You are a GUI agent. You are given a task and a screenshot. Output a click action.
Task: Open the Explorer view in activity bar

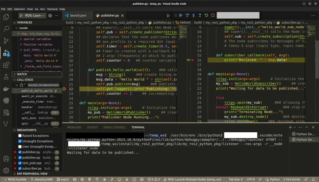(6, 17)
